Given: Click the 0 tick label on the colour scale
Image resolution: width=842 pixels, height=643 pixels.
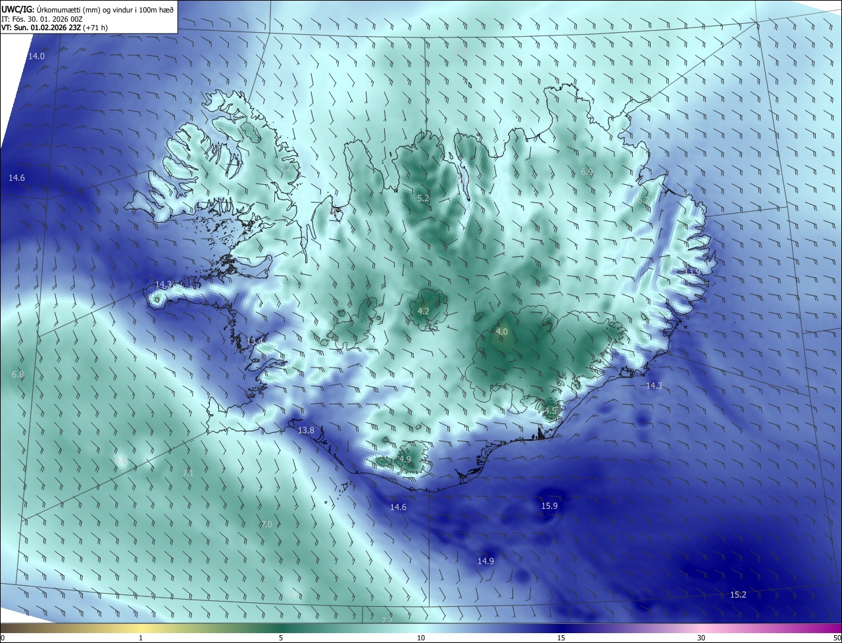Looking at the screenshot, I should 3,638.
